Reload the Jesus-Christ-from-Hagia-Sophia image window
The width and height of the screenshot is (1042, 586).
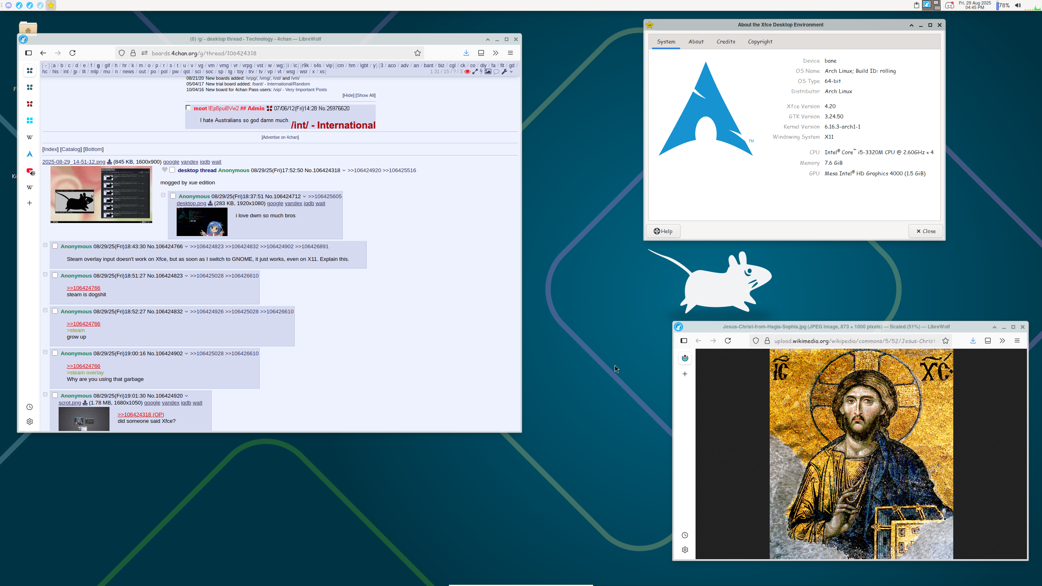click(728, 341)
